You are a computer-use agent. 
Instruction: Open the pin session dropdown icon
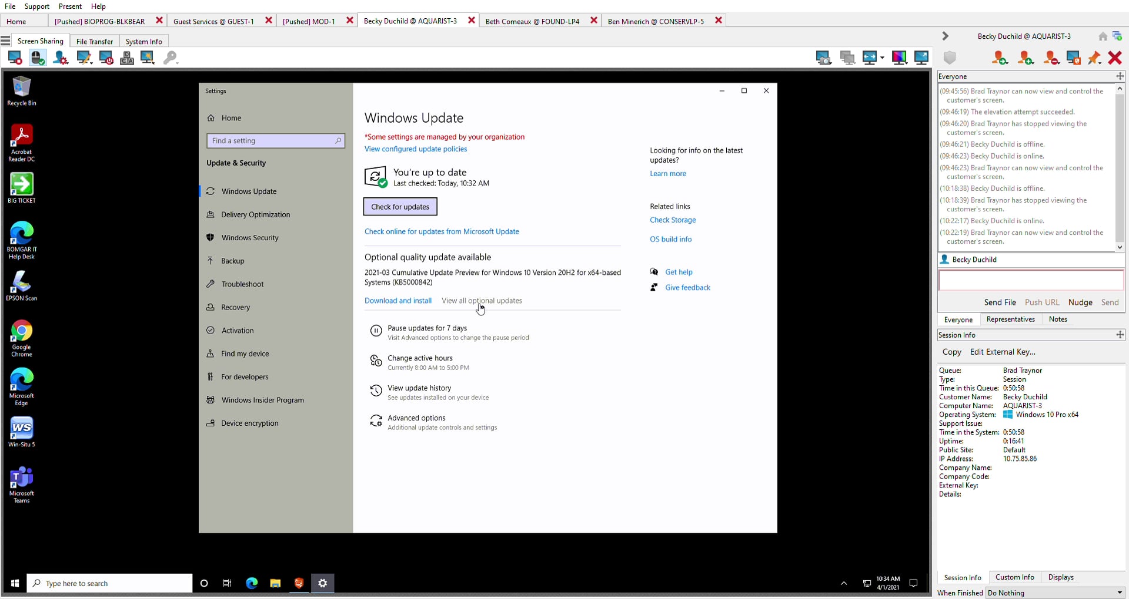click(1094, 58)
